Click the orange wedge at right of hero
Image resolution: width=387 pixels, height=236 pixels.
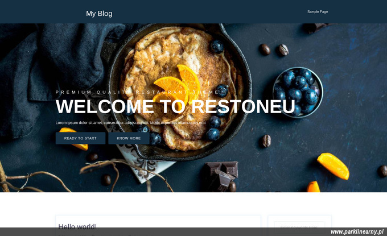coord(333,166)
